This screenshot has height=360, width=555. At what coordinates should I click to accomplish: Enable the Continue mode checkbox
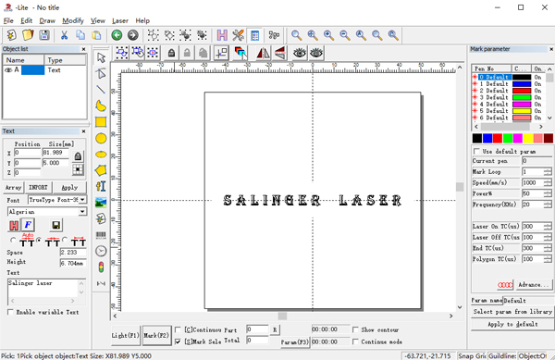[x=355, y=341]
